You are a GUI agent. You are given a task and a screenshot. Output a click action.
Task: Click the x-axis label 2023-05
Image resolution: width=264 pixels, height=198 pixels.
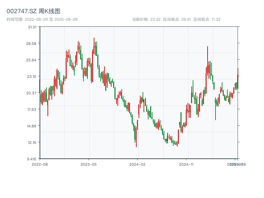[x=88, y=164]
